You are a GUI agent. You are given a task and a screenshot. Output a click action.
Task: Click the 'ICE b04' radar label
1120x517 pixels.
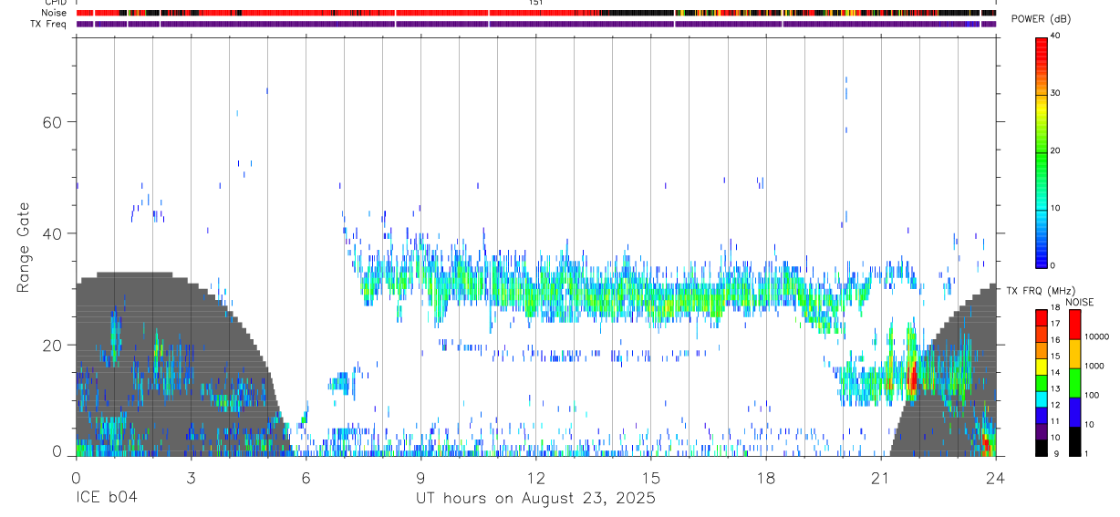coord(108,498)
